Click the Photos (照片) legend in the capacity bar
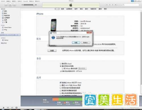The width and height of the screenshot is (142, 110). pyautogui.click(x=67, y=103)
